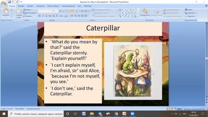The width and height of the screenshot is (208, 117).
Task: Redo the last action in Quick Access
Action: (x=17, y=2)
